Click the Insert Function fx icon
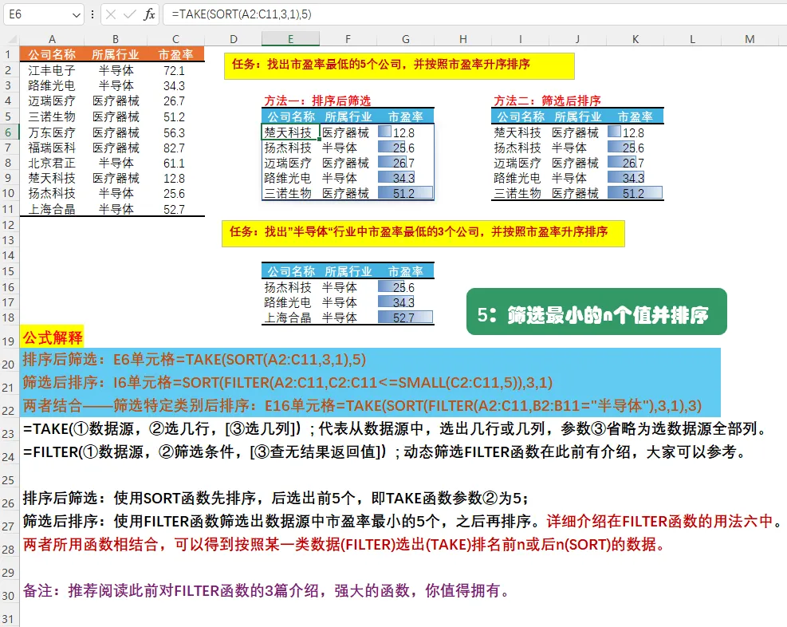Viewport: 787px width, 627px height. [x=149, y=14]
